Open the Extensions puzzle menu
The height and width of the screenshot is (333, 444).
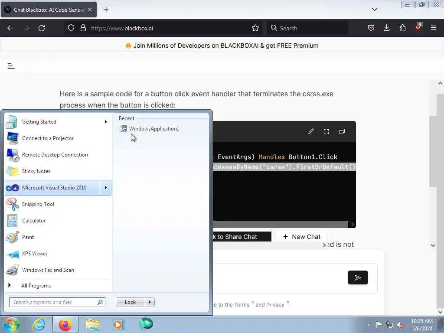click(402, 28)
